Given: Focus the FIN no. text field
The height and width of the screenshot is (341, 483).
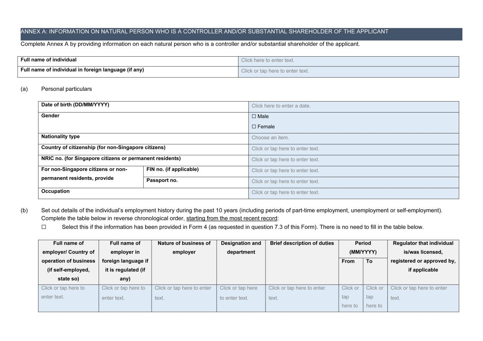Looking at the screenshot, I should point(353,171).
